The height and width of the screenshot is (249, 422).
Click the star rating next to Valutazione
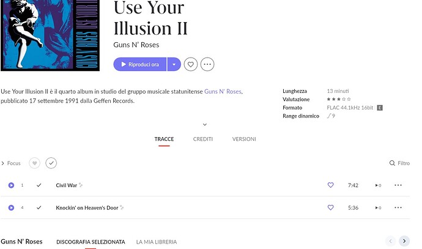pos(339,99)
